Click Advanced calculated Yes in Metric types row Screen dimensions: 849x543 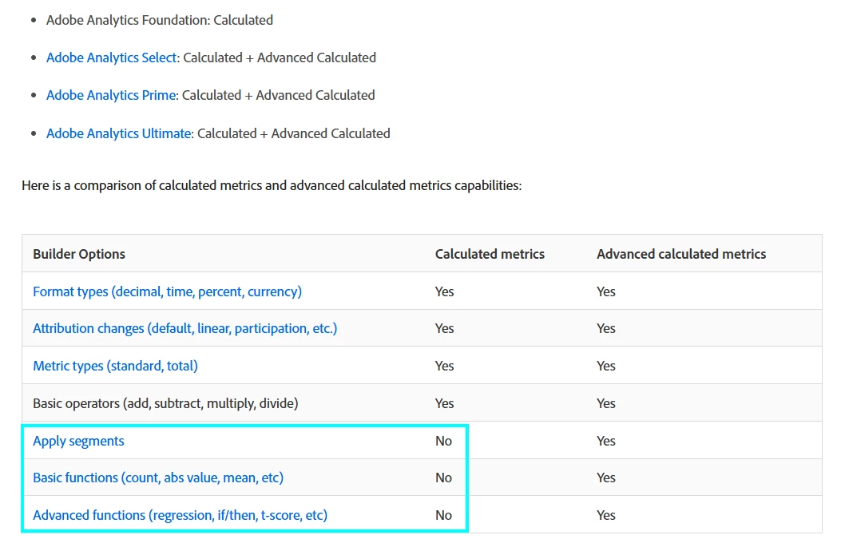606,366
